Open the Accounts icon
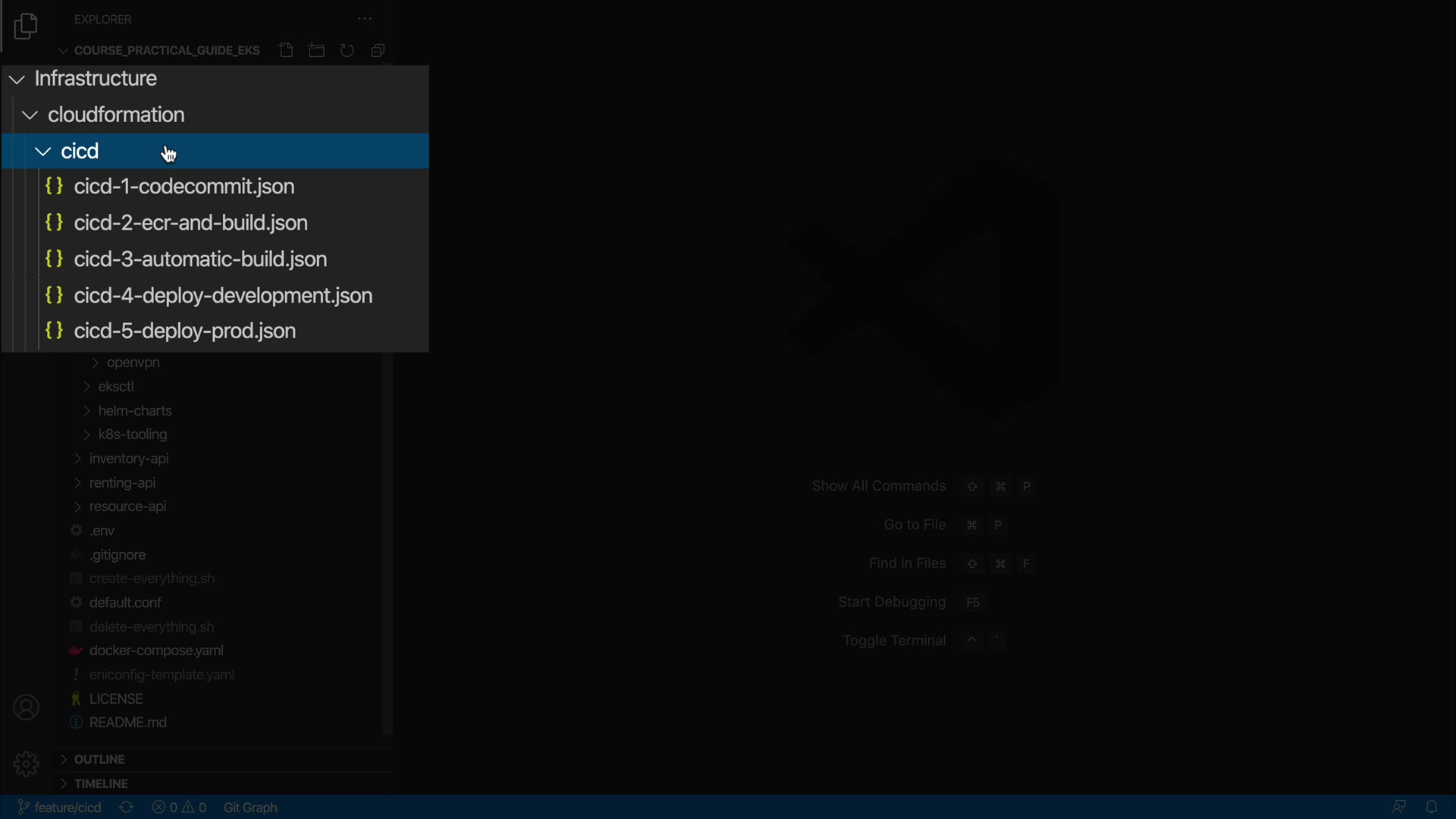Image resolution: width=1456 pixels, height=819 pixels. [27, 708]
